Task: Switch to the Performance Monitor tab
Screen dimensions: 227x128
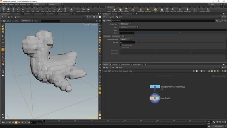Action: pyautogui.click(x=127, y=14)
